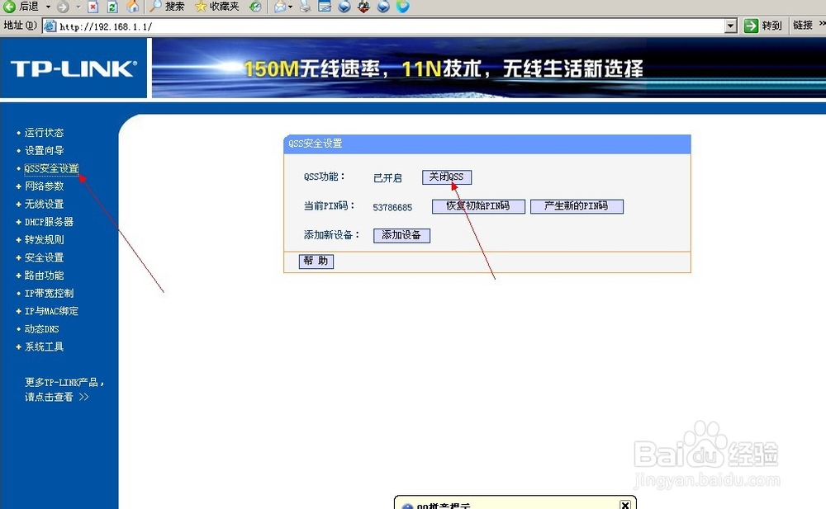Expand 路由功能 menu
The height and width of the screenshot is (509, 826).
tap(45, 276)
